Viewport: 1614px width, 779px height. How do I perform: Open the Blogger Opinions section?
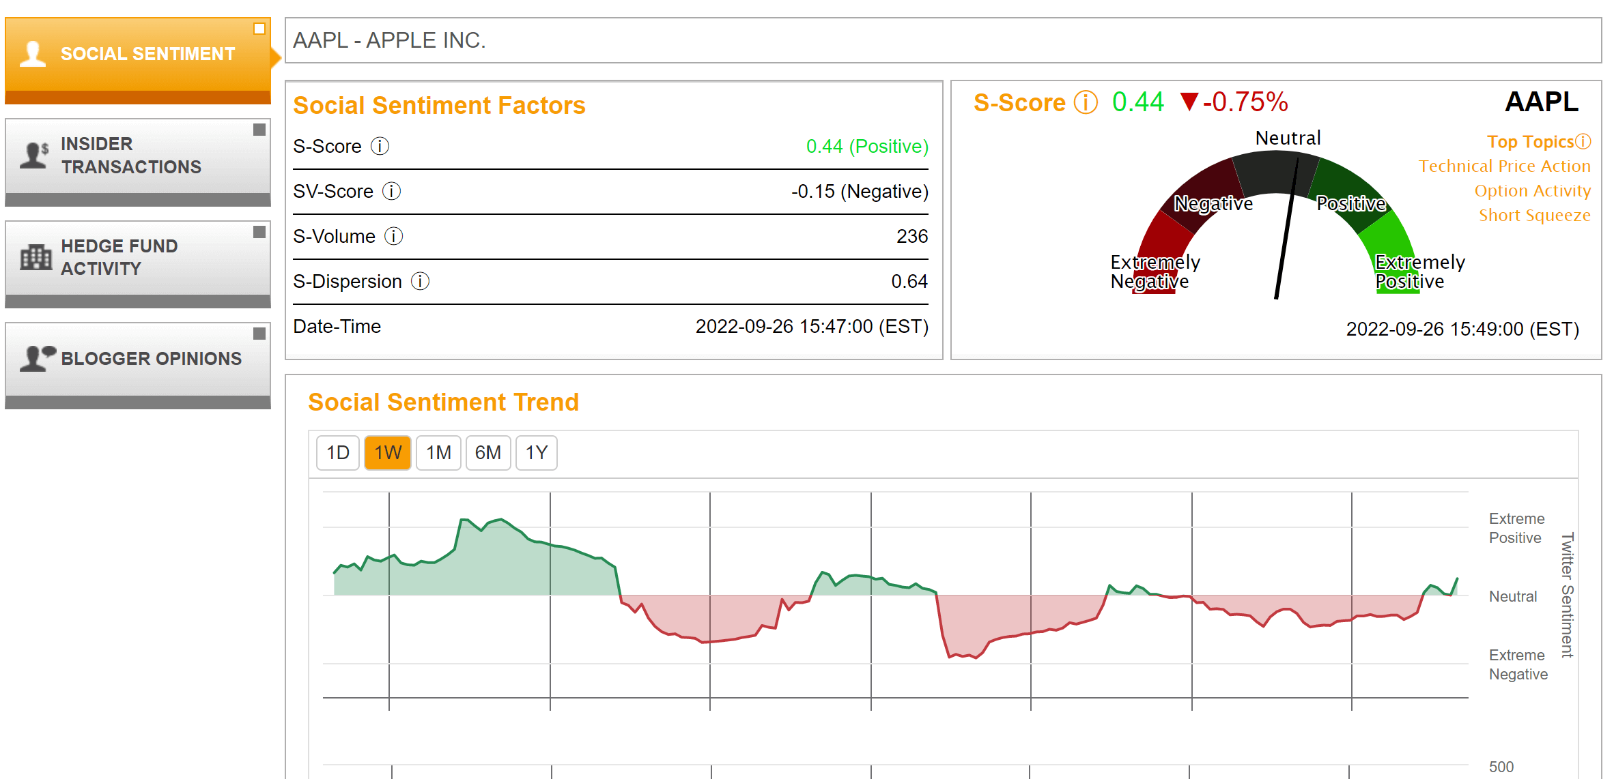tap(138, 366)
